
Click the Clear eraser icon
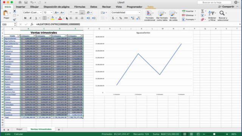pos(203,19)
